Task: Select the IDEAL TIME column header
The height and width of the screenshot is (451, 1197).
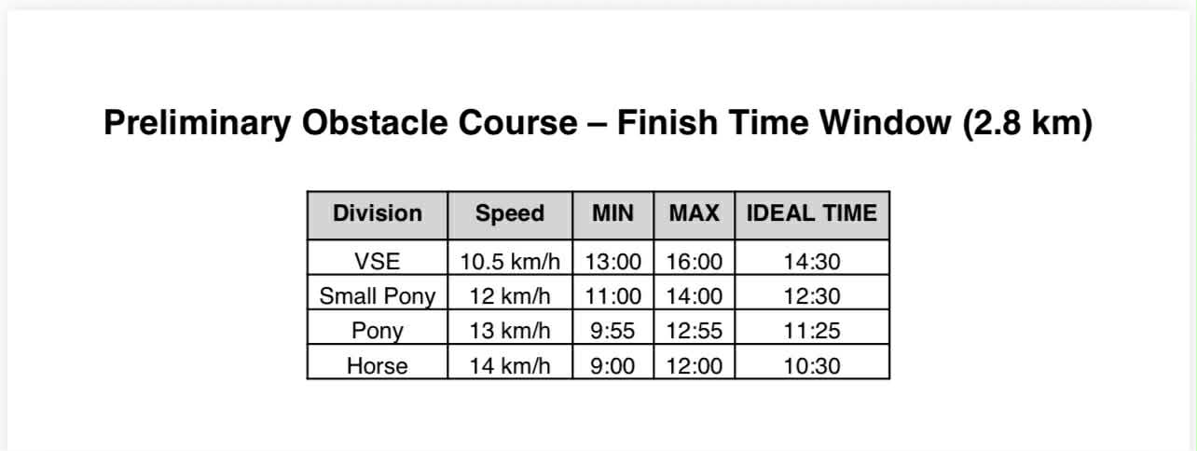Action: tap(812, 213)
